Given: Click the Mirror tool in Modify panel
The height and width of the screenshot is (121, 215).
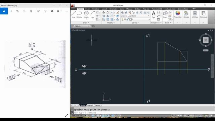Looking at the screenshot, I should (x=108, y=16).
